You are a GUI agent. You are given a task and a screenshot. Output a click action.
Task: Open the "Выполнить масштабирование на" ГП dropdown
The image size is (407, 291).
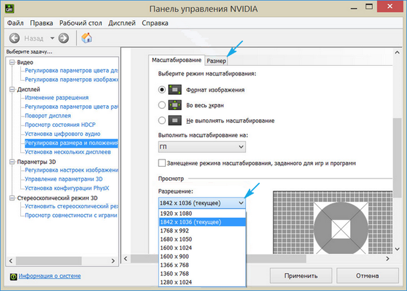[x=202, y=147]
